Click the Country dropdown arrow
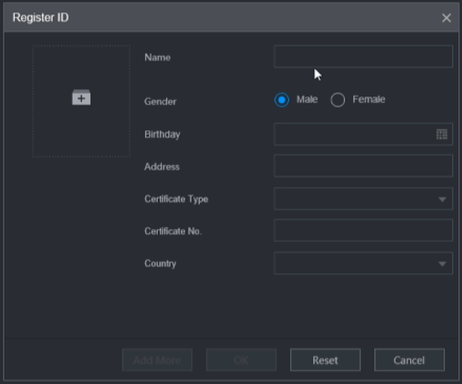This screenshot has height=384, width=462. [x=442, y=264]
